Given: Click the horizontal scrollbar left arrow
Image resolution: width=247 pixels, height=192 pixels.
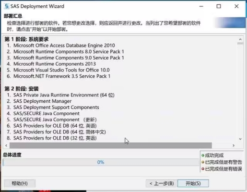Looking at the screenshot, I should click(x=6, y=145).
